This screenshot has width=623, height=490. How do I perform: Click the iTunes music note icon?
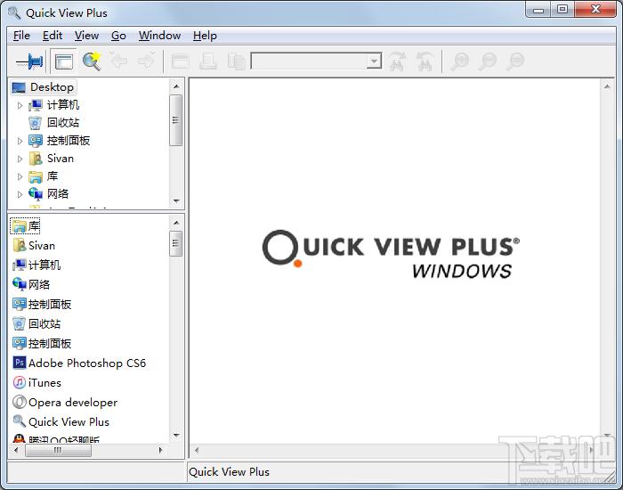tap(19, 382)
